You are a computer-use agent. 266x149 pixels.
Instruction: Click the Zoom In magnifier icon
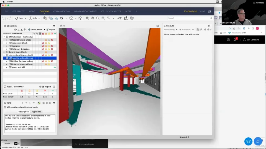93,18
